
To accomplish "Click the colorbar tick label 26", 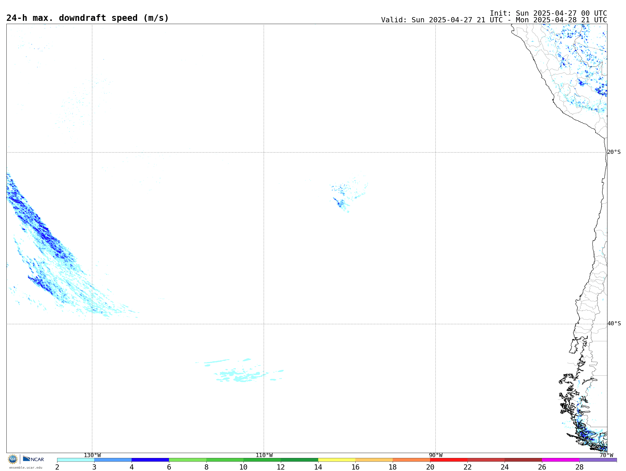I will (x=542, y=467).
